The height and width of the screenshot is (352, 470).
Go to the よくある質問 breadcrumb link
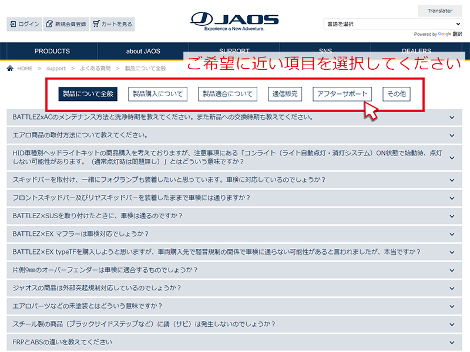95,69
